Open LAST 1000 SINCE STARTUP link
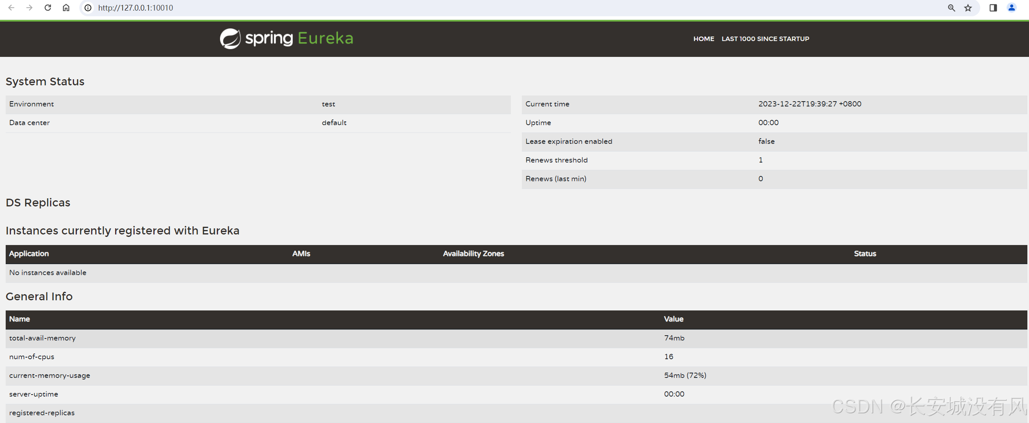 click(765, 39)
